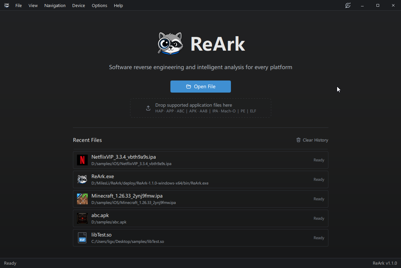This screenshot has width=401, height=268.
Task: Click the raccoon icon for ReArk.exe
Action: coord(82,179)
